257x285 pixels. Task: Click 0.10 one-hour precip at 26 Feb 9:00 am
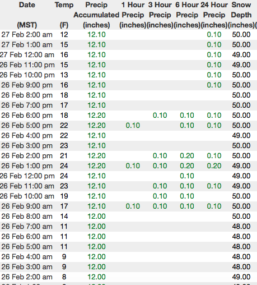pyautogui.click(x=133, y=206)
